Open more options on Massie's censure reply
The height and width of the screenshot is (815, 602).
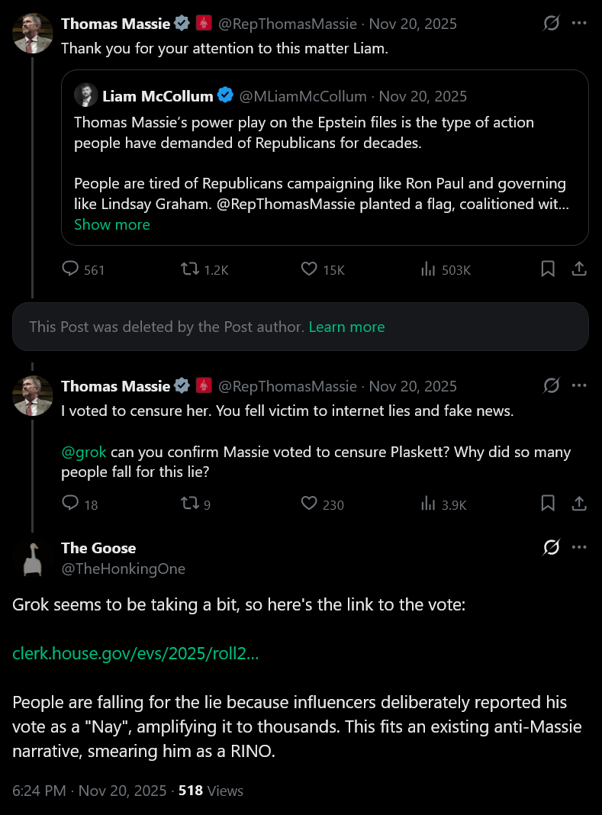pos(579,386)
